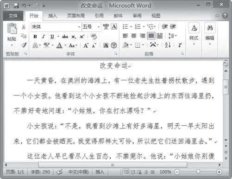The image size is (232, 179).
Task: Toggle Italic formatting
Action: coord(44,37)
